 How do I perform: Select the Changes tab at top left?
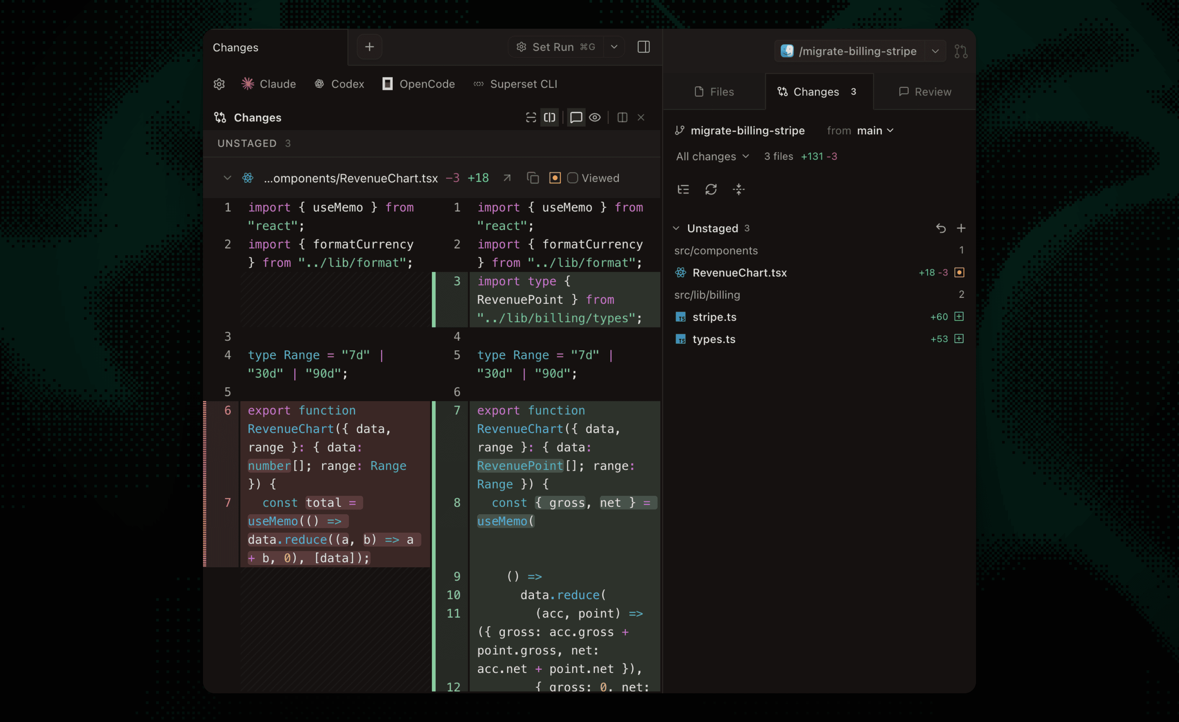click(276, 48)
